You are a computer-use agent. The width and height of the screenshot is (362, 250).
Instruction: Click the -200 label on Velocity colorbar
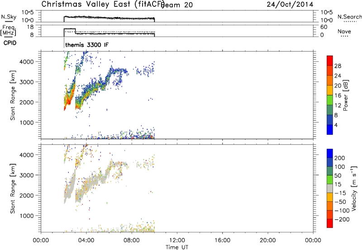(x=342, y=219)
